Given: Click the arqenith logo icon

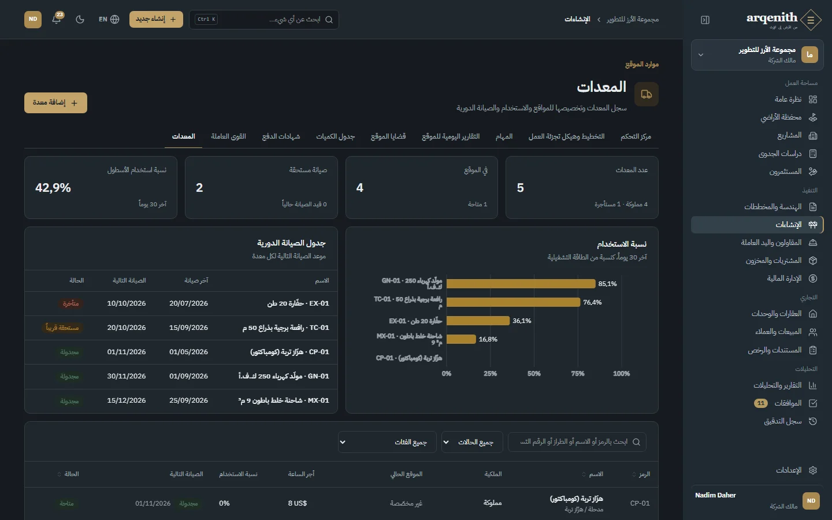Looking at the screenshot, I should (811, 20).
